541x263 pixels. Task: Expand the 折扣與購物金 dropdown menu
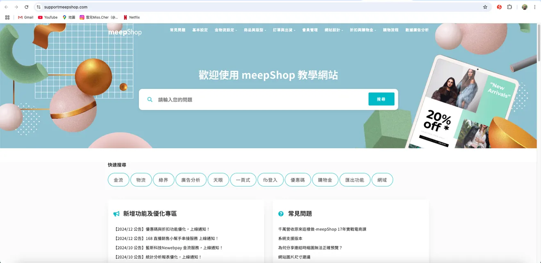[363, 30]
